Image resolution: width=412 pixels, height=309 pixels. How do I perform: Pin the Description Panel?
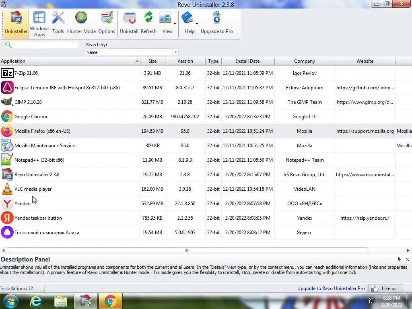tap(399, 259)
